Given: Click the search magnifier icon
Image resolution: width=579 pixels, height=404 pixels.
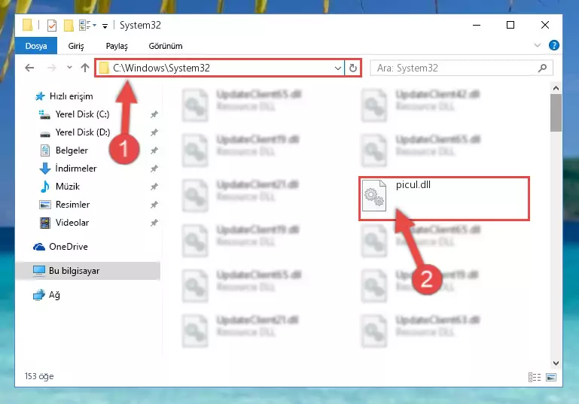Looking at the screenshot, I should [x=542, y=68].
